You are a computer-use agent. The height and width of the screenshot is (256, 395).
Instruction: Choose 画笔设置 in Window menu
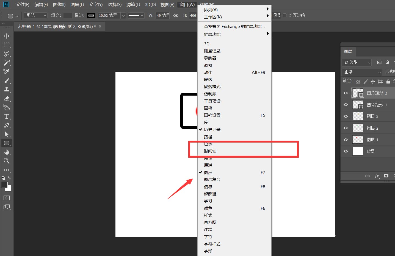[234, 115]
